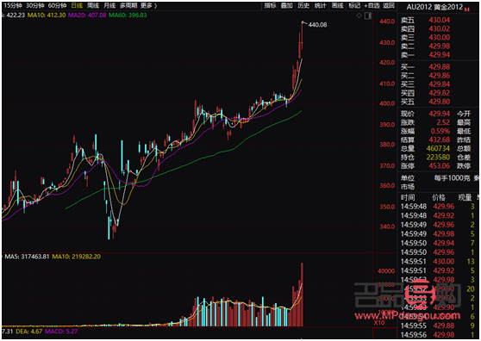Viewport: 481px width, 341px height.
Task: Click the DEA: 4.67 indicator label
Action: 28,332
